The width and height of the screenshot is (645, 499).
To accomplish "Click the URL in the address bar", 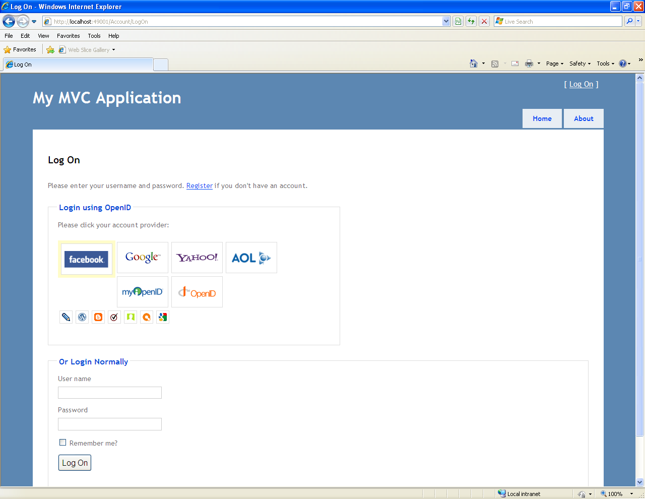I will point(101,22).
